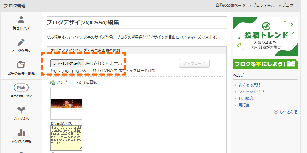Open 記事の編集・削除 folder icon
Viewport: 307px width, 153px height.
pos(21,65)
